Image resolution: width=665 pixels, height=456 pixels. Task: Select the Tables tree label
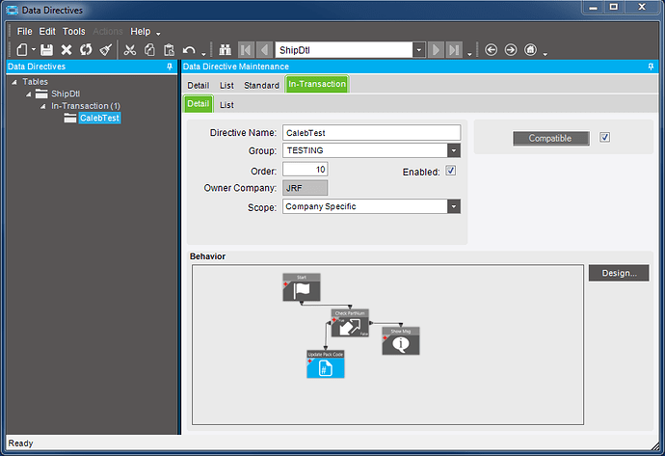pos(36,81)
